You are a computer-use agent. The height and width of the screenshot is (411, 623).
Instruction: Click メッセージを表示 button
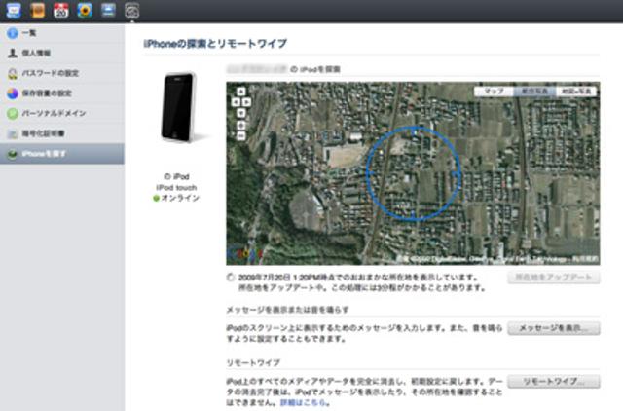click(554, 328)
